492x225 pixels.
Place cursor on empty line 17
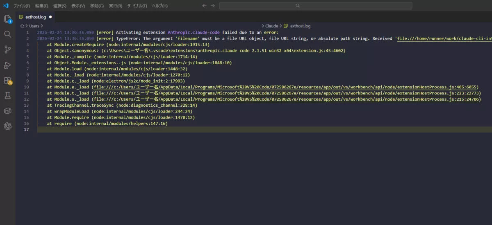[264, 130]
